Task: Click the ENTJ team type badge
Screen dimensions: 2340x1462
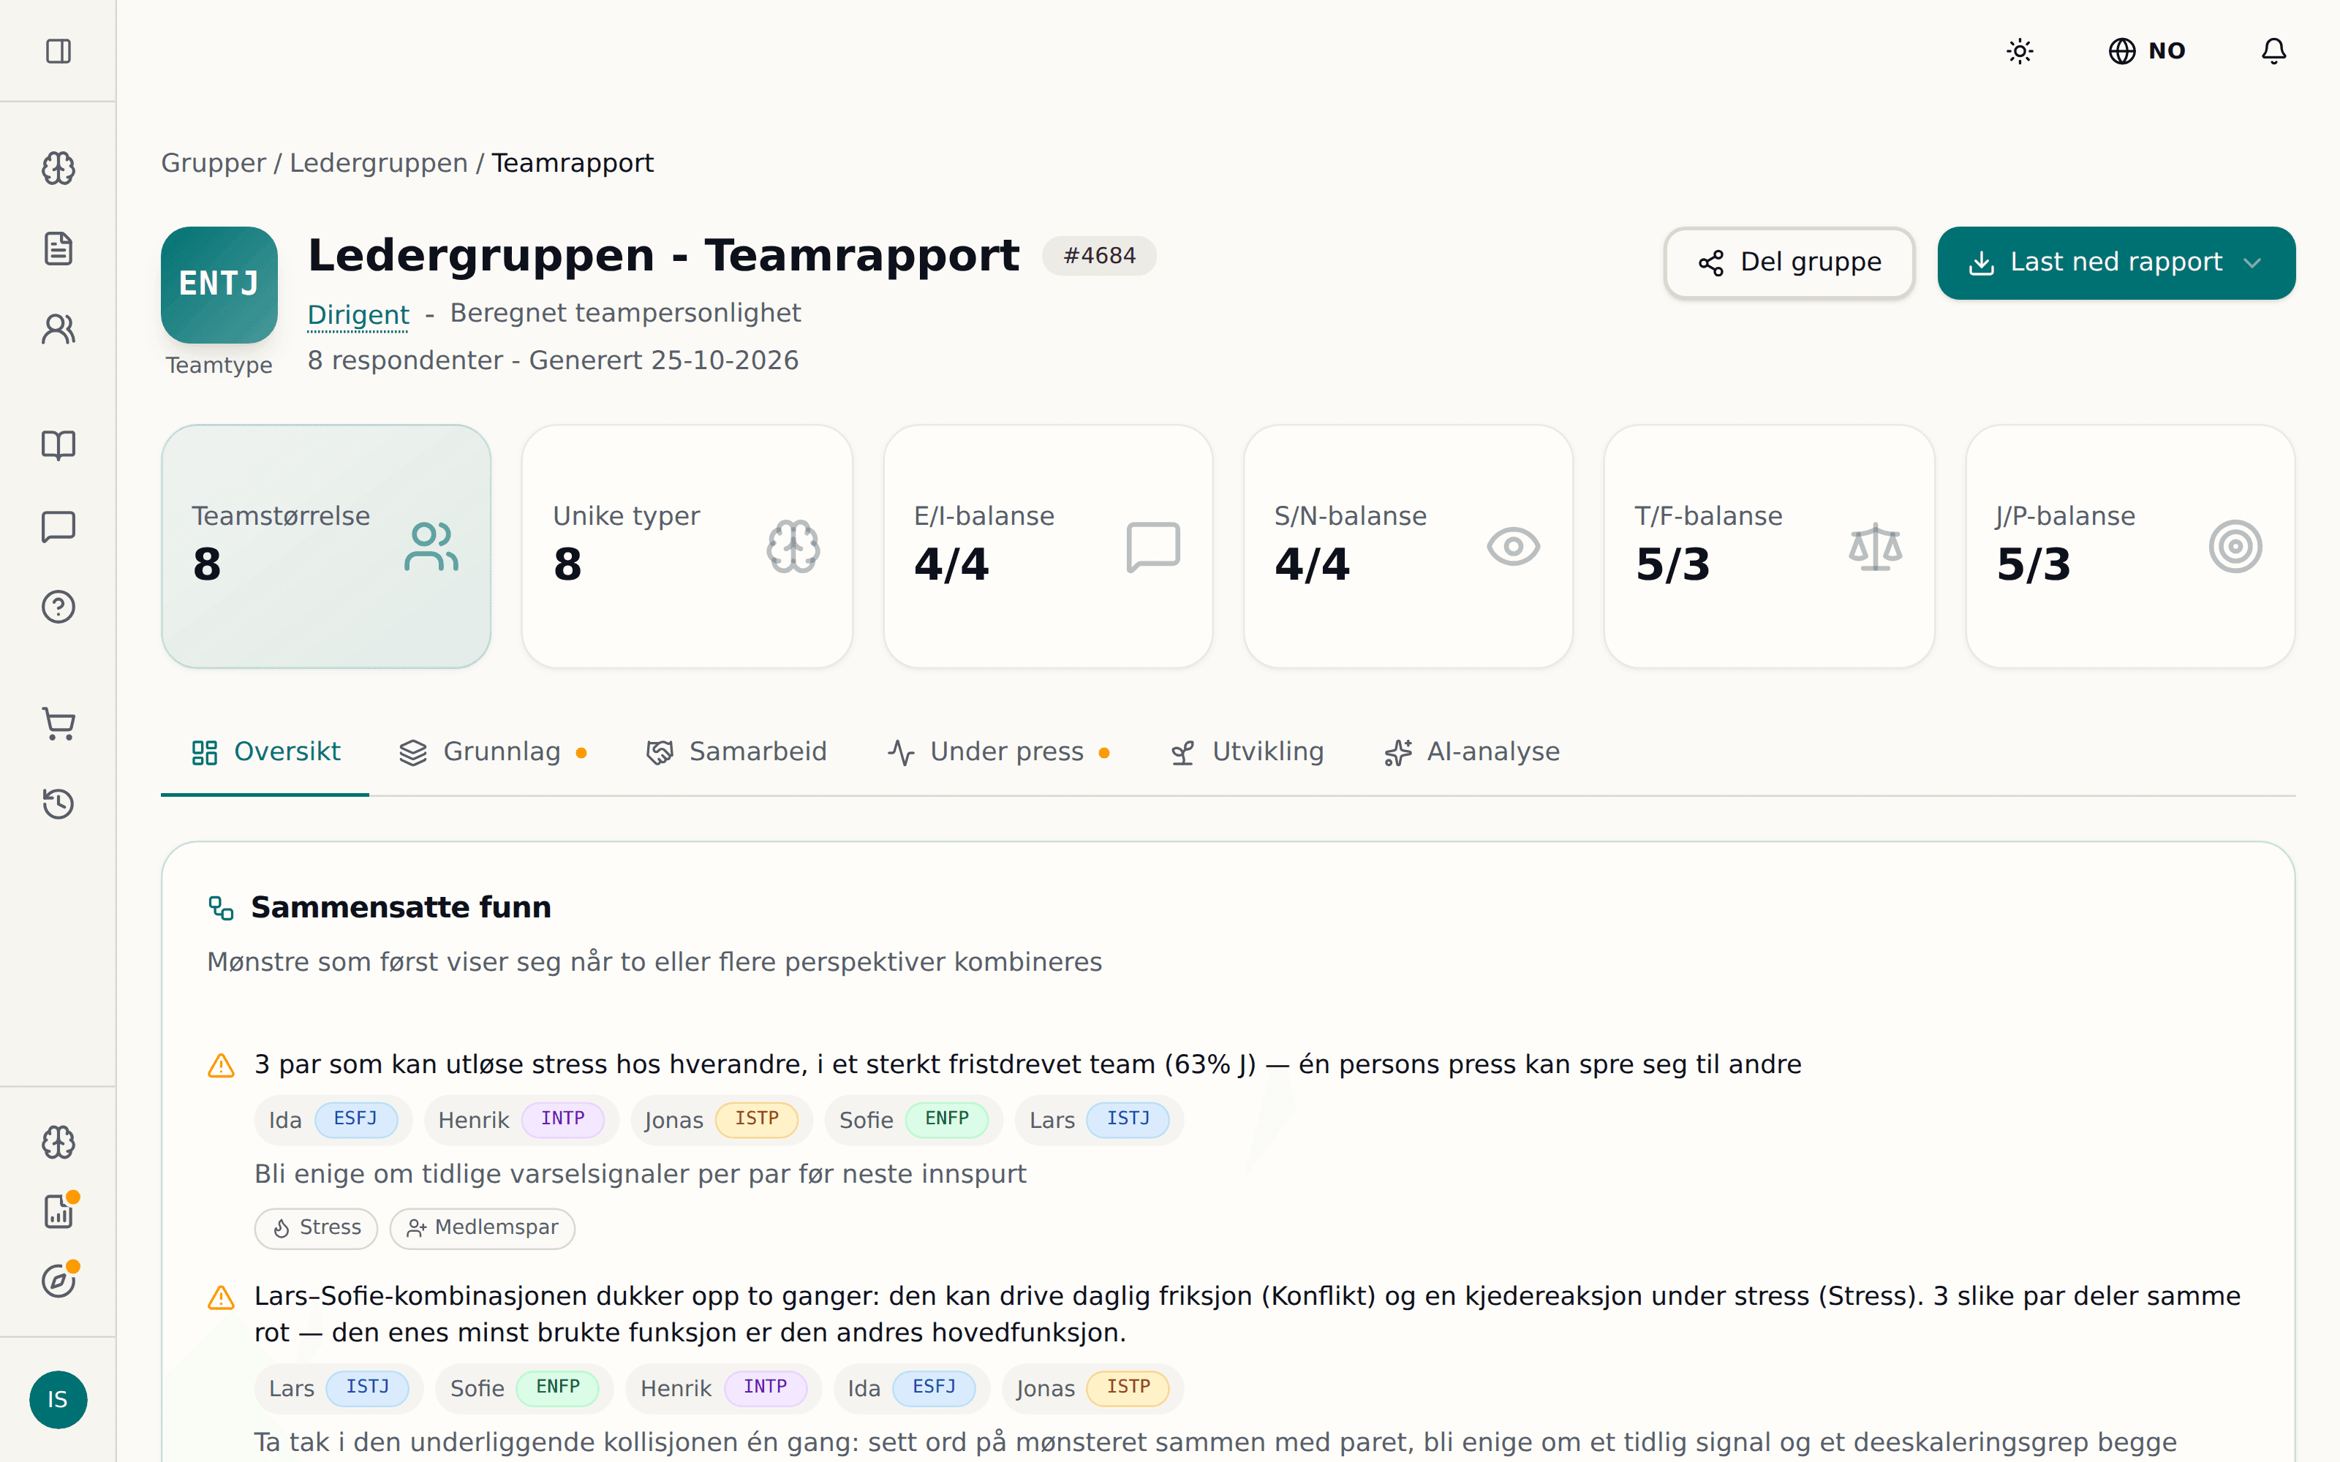Action: [219, 284]
